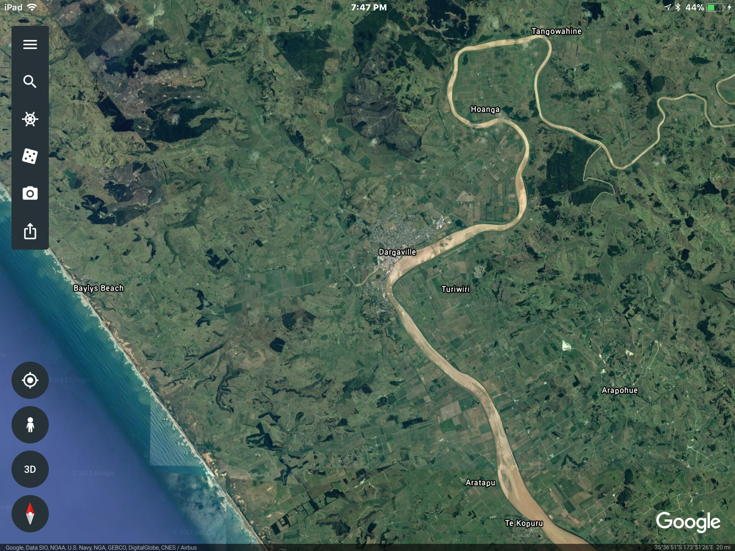Image resolution: width=735 pixels, height=551 pixels.
Task: Activate Street View pegman
Action: click(x=30, y=425)
